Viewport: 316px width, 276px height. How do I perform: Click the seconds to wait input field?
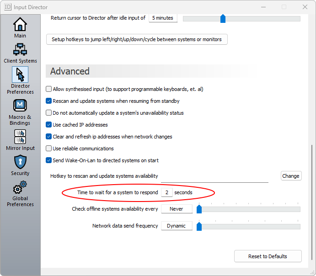coord(167,193)
